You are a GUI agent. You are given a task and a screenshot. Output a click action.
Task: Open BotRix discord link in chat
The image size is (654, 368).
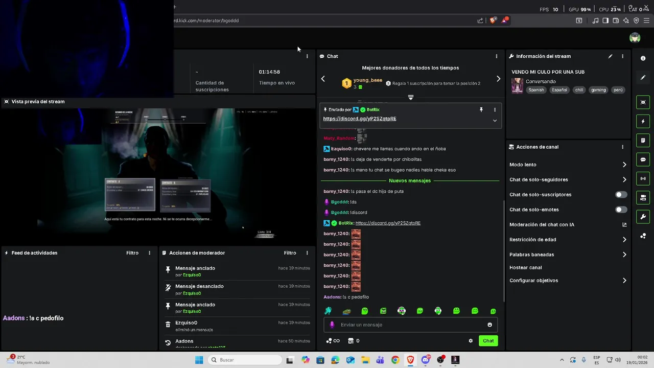(x=388, y=223)
